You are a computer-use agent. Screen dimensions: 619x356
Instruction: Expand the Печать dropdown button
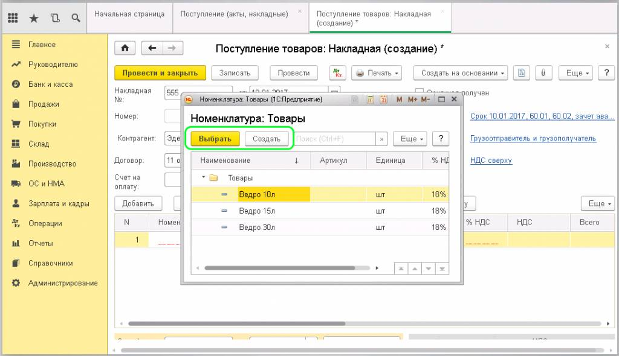(x=377, y=73)
